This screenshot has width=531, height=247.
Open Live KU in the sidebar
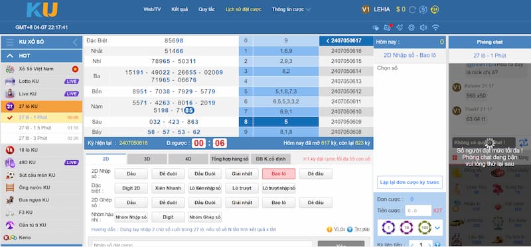point(42,94)
